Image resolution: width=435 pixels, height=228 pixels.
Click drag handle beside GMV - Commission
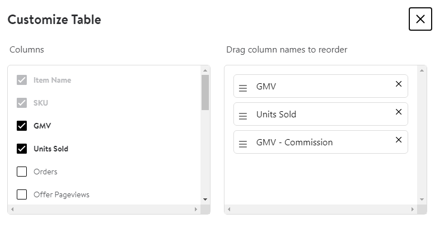point(243,144)
